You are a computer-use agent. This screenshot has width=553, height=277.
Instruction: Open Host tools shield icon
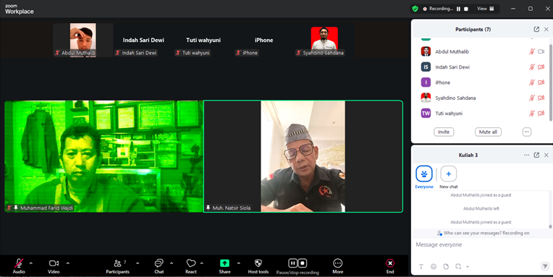(x=258, y=263)
